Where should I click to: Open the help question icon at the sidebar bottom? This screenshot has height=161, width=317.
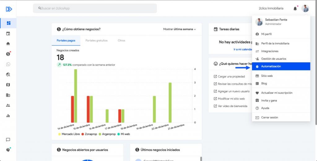[8, 150]
